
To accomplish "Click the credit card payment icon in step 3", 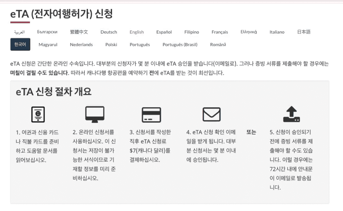I will tap(151, 114).
